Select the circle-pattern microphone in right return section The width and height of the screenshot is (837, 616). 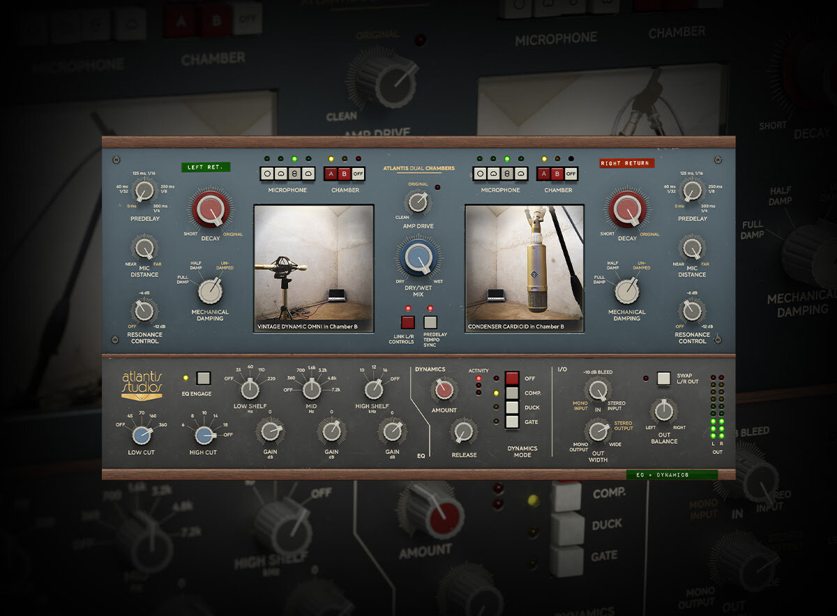[481, 174]
